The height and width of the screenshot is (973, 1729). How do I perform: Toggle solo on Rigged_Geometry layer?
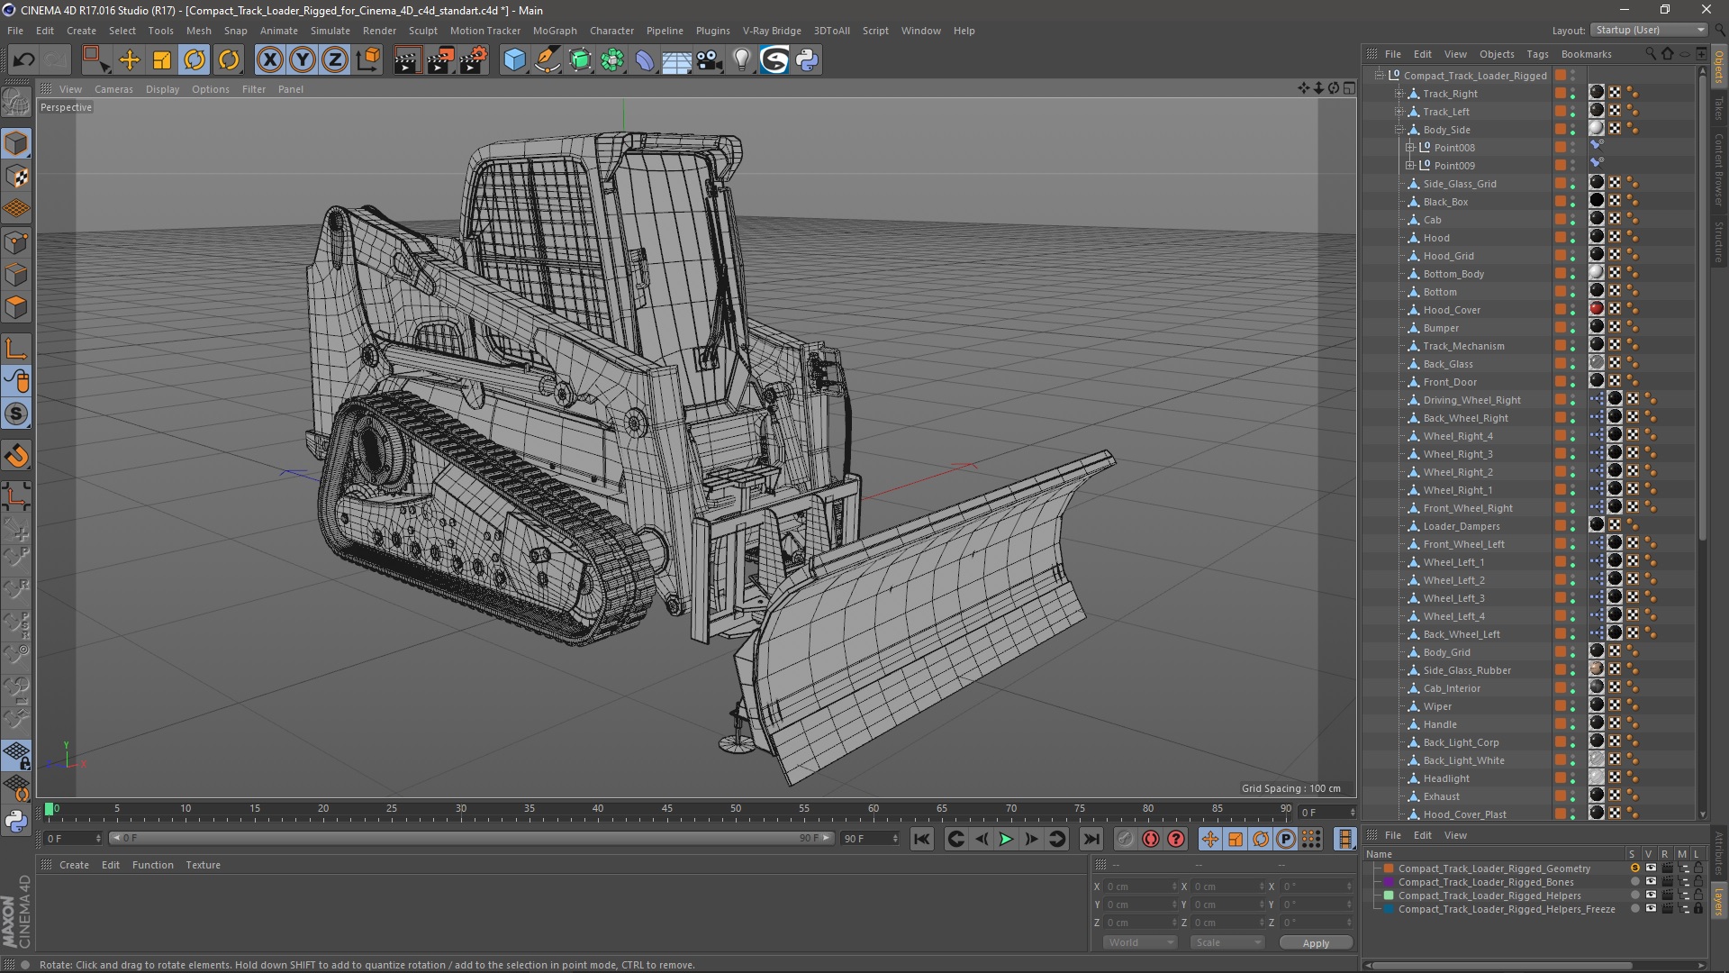(x=1634, y=868)
